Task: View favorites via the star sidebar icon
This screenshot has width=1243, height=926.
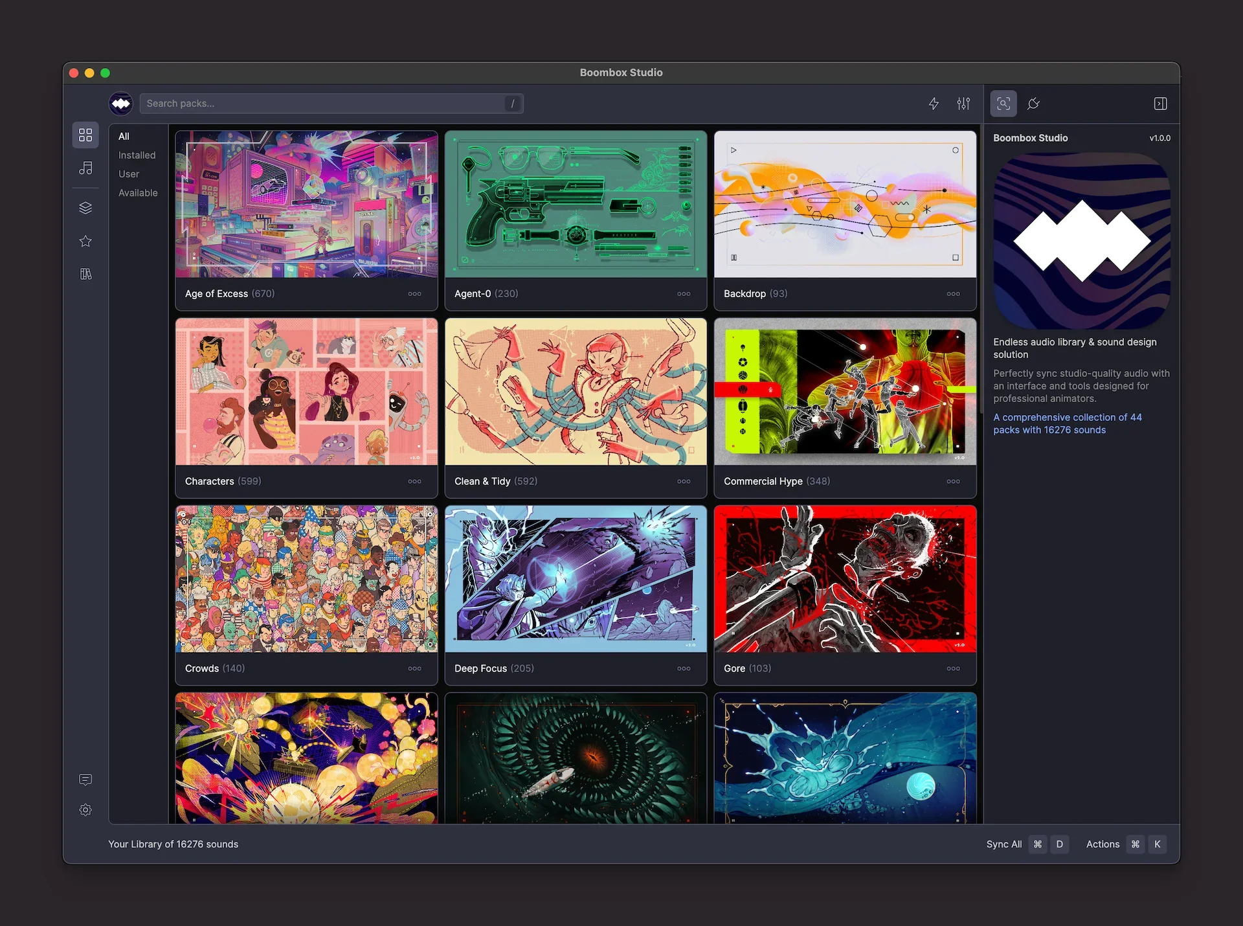Action: pyautogui.click(x=85, y=241)
